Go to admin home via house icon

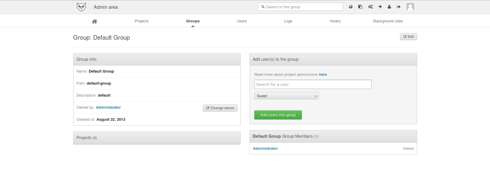(94, 21)
